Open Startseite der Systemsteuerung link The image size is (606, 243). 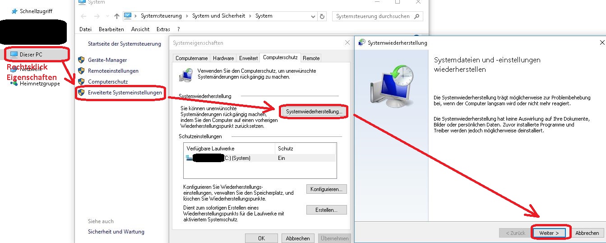tap(125, 44)
